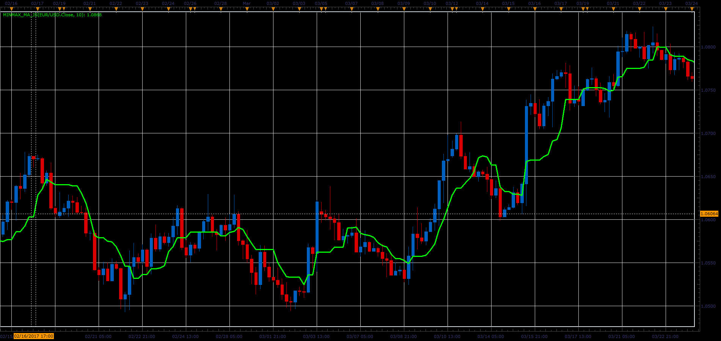The image size is (721, 341).
Task: Select the orange day marker under Mar
Action: pos(247,9)
